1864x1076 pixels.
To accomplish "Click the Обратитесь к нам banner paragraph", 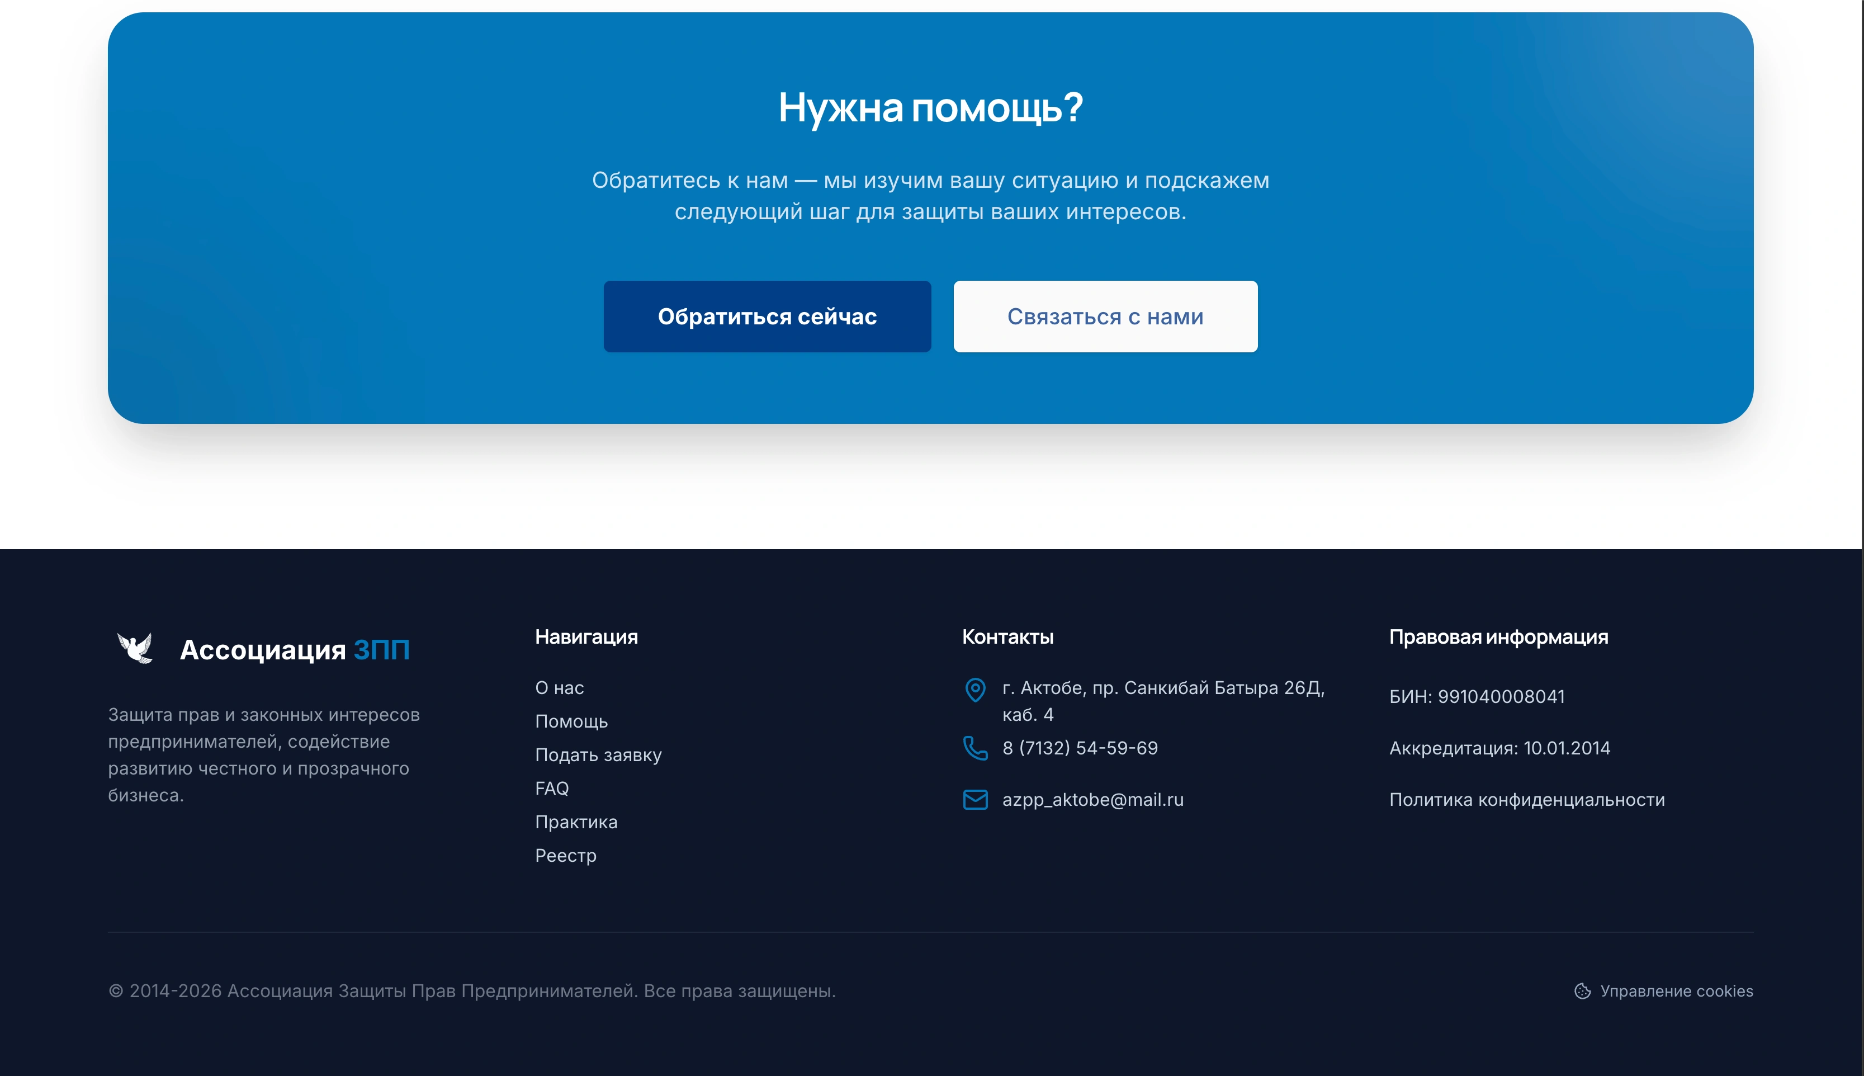I will 931,196.
